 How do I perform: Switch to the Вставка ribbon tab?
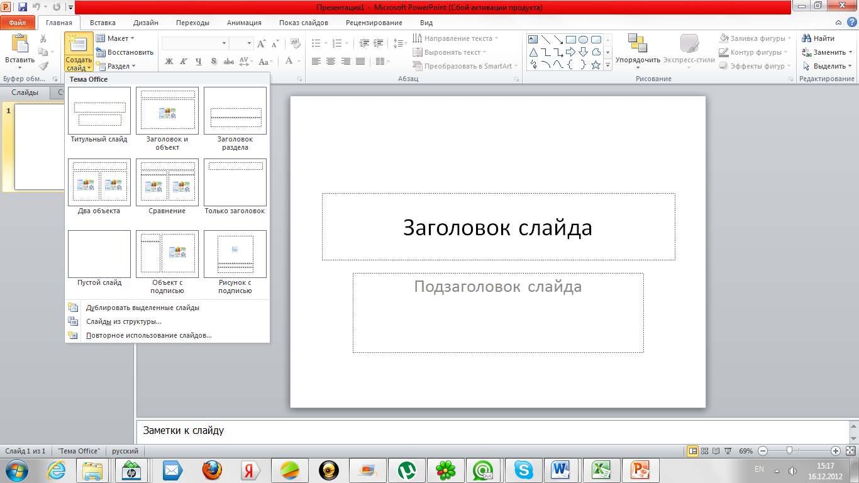click(103, 23)
